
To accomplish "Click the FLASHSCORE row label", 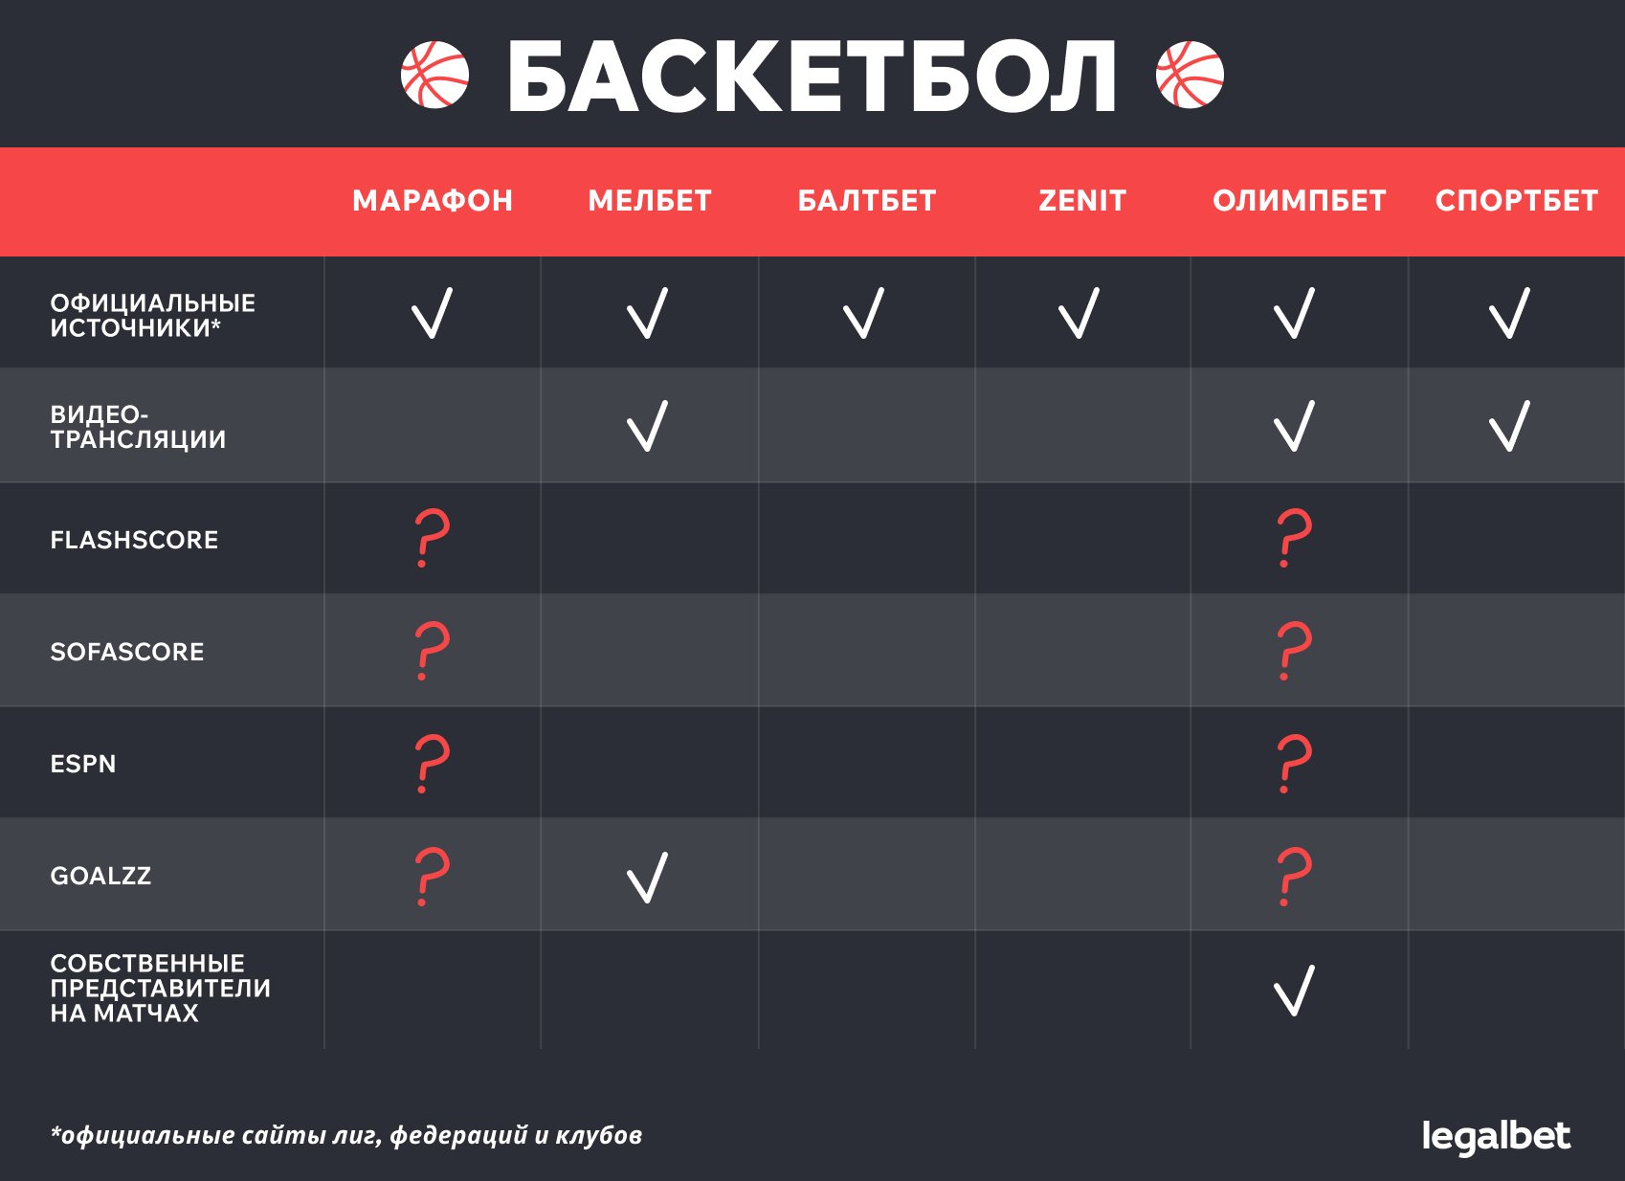I will click(134, 540).
